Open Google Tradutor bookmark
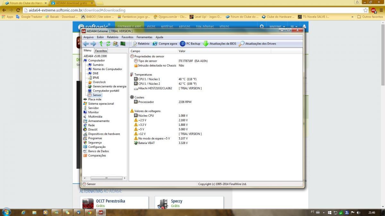Viewport: 385px width, 216px height. (x=29, y=17)
